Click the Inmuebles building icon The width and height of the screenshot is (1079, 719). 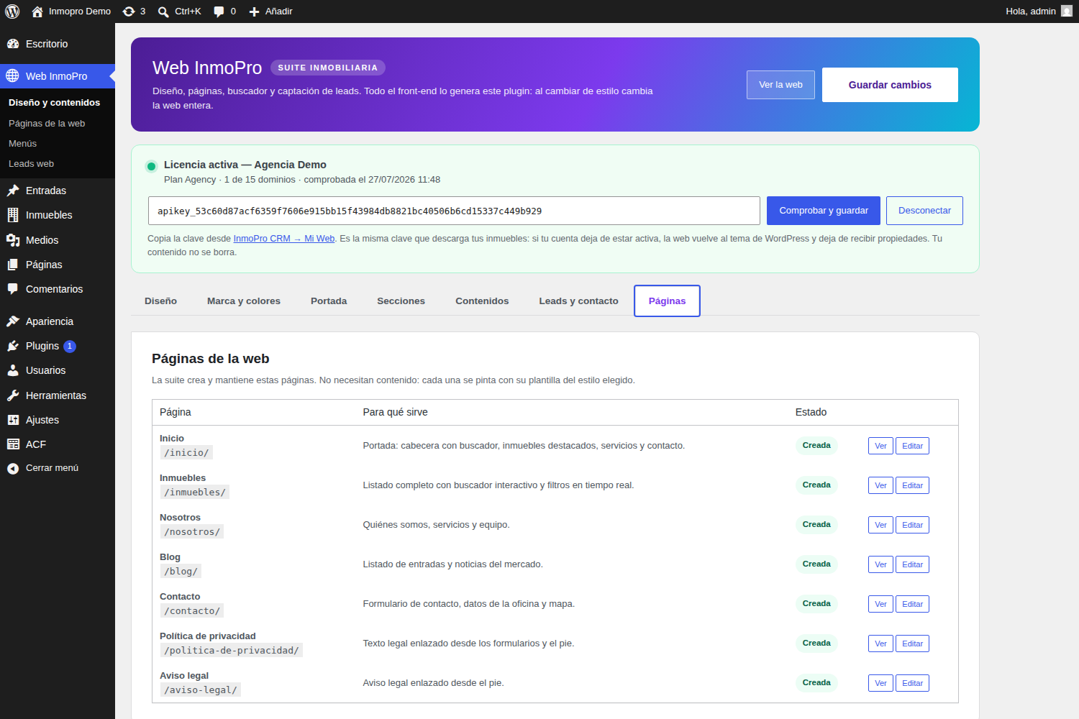(x=13, y=215)
